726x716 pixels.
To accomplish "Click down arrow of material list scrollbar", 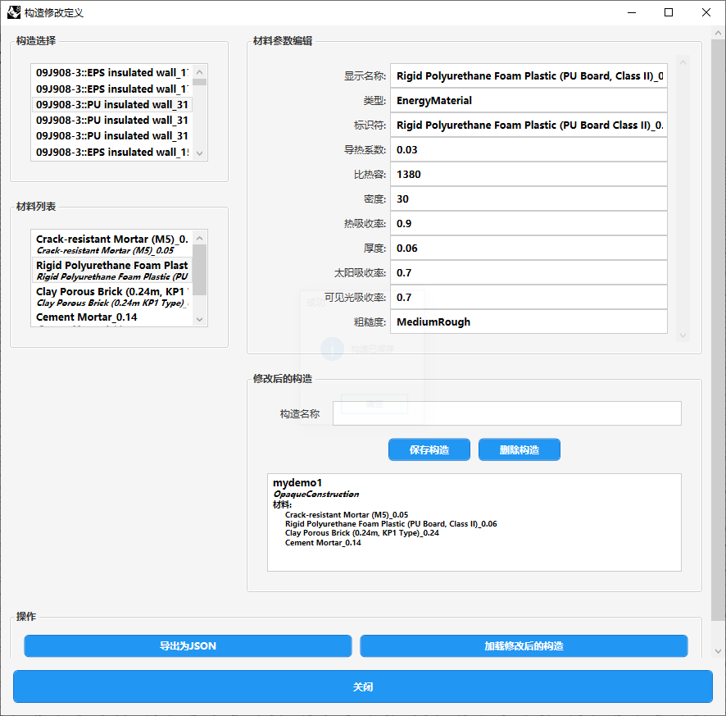I will (200, 319).
